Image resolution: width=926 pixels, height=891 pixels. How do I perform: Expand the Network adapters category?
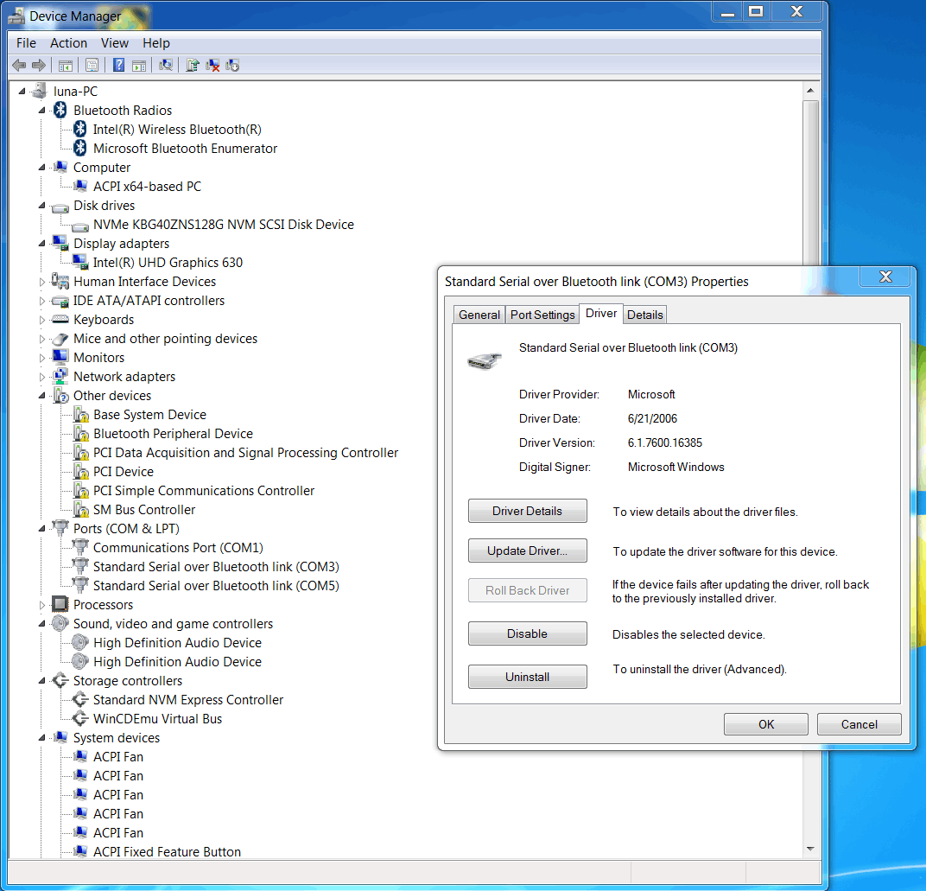coord(42,377)
